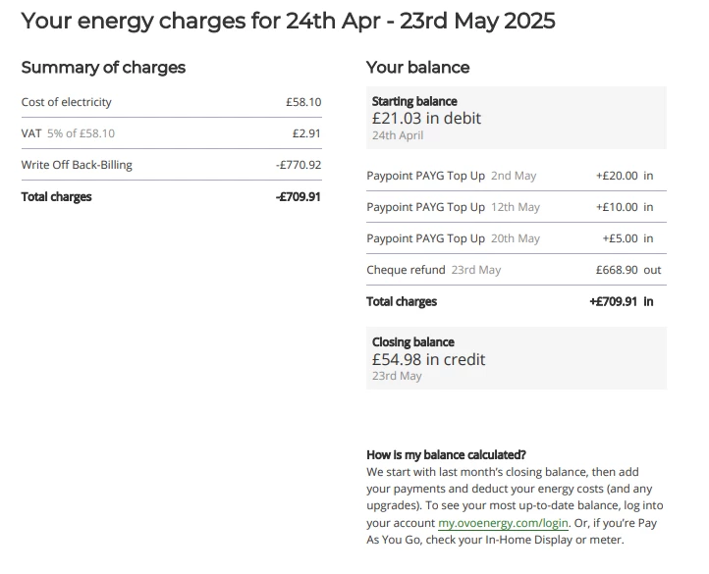Click the How is my balance calculated heading
The width and height of the screenshot is (709, 574).
pyautogui.click(x=446, y=455)
